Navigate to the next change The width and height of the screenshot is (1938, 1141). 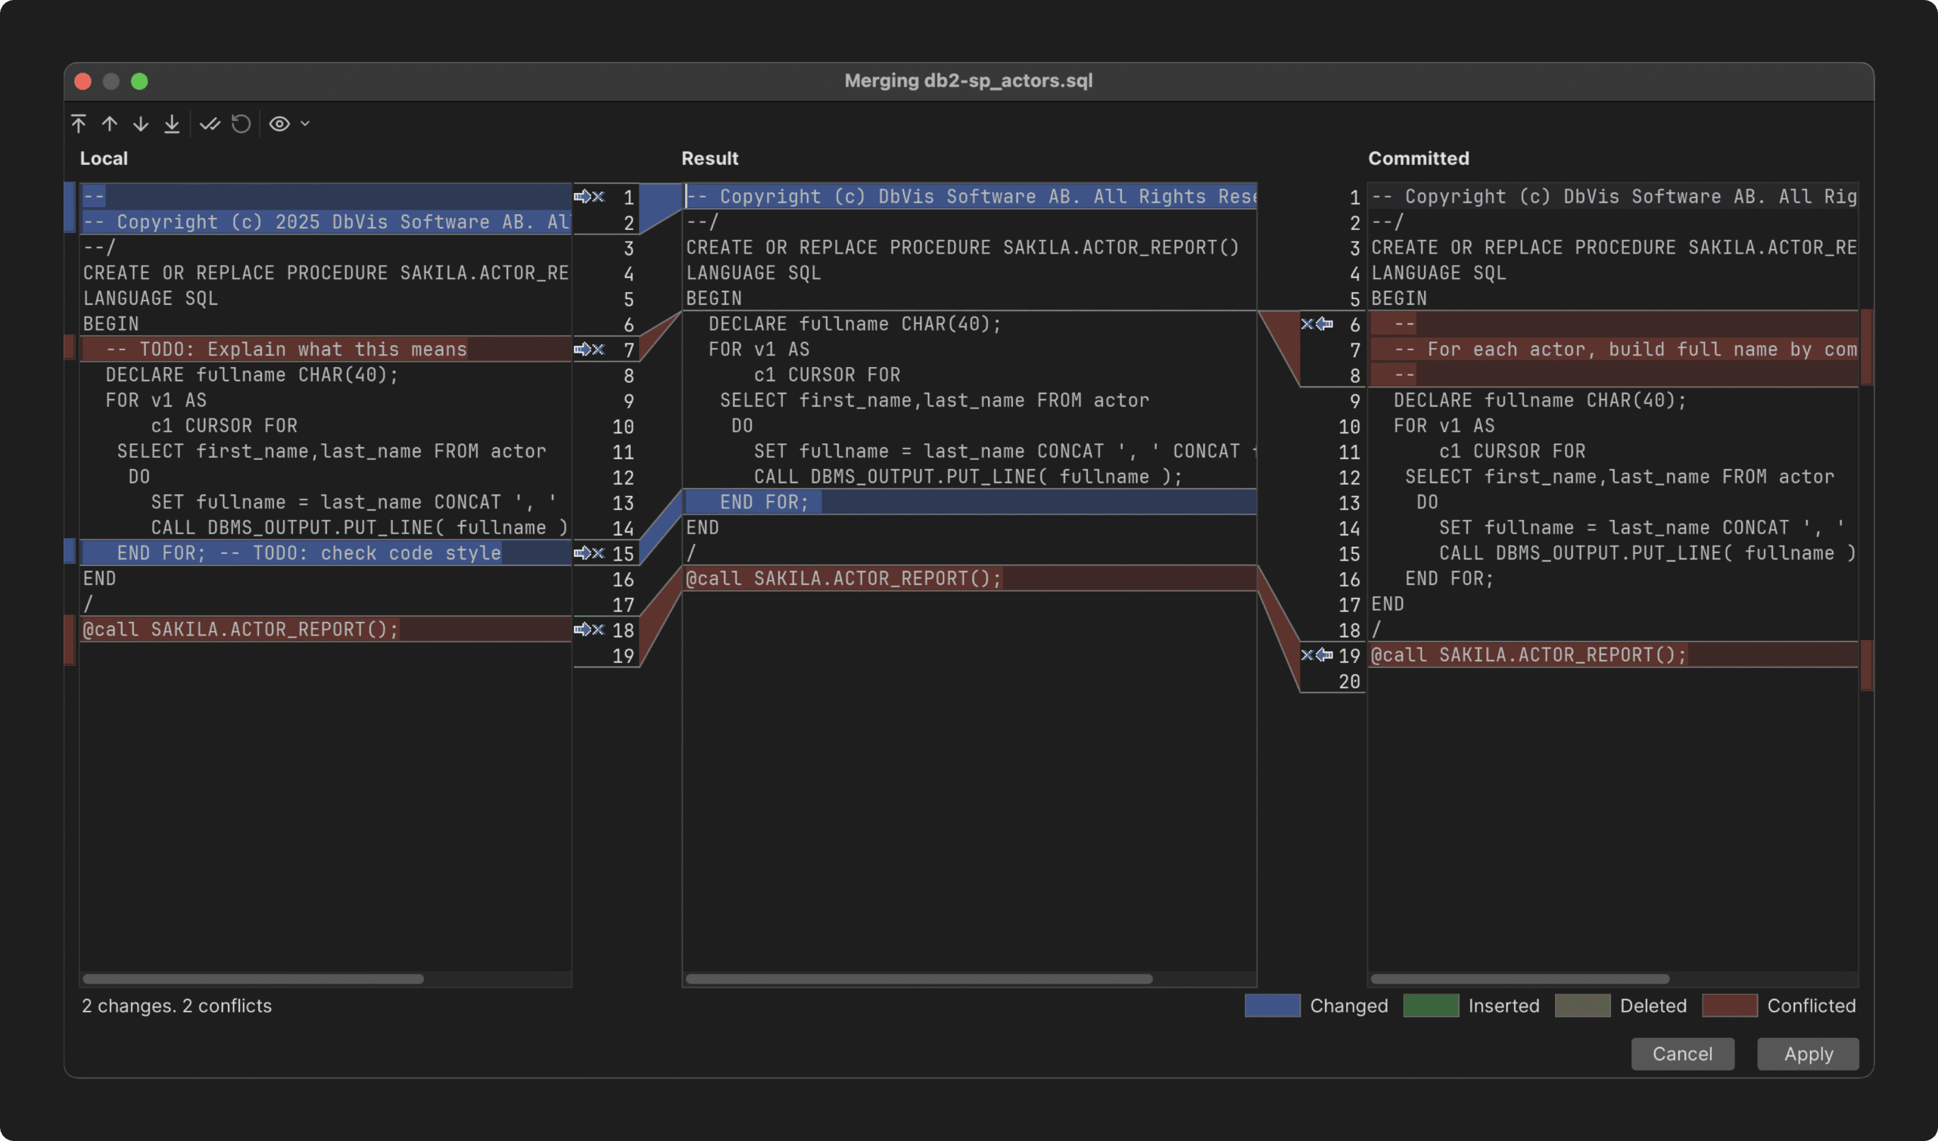pyautogui.click(x=140, y=124)
